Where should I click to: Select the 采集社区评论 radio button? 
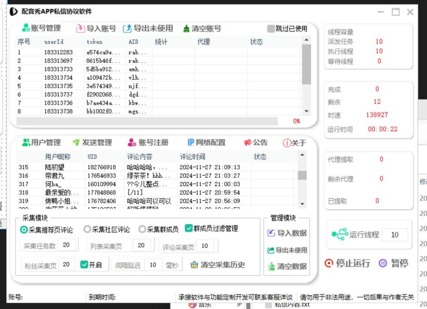click(x=87, y=229)
